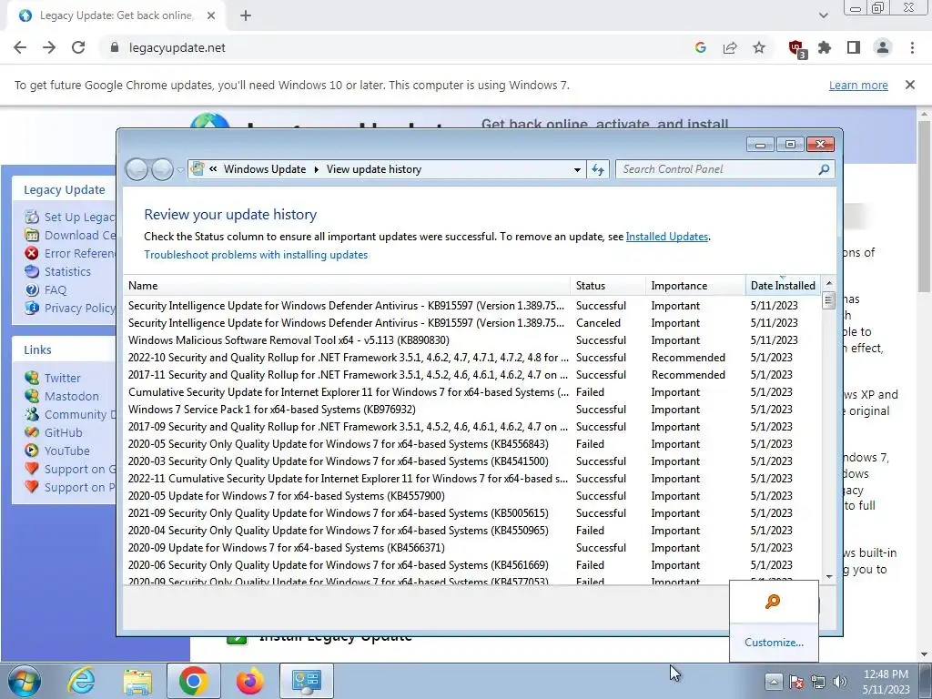This screenshot has width=932, height=699.
Task: Select the KB4556843 security update row
Action: [x=472, y=444]
